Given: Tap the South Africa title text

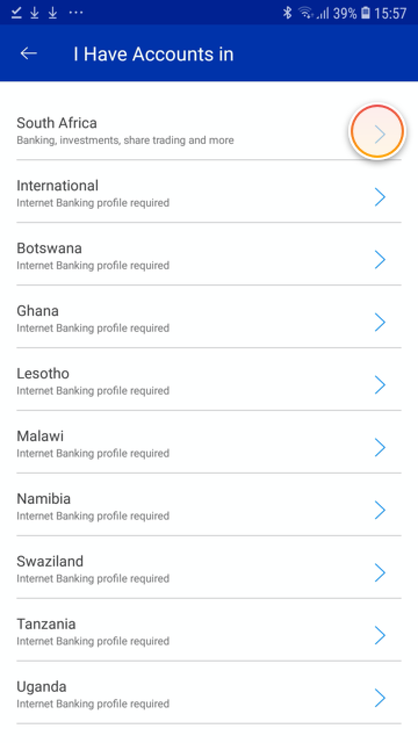Looking at the screenshot, I should [x=57, y=123].
